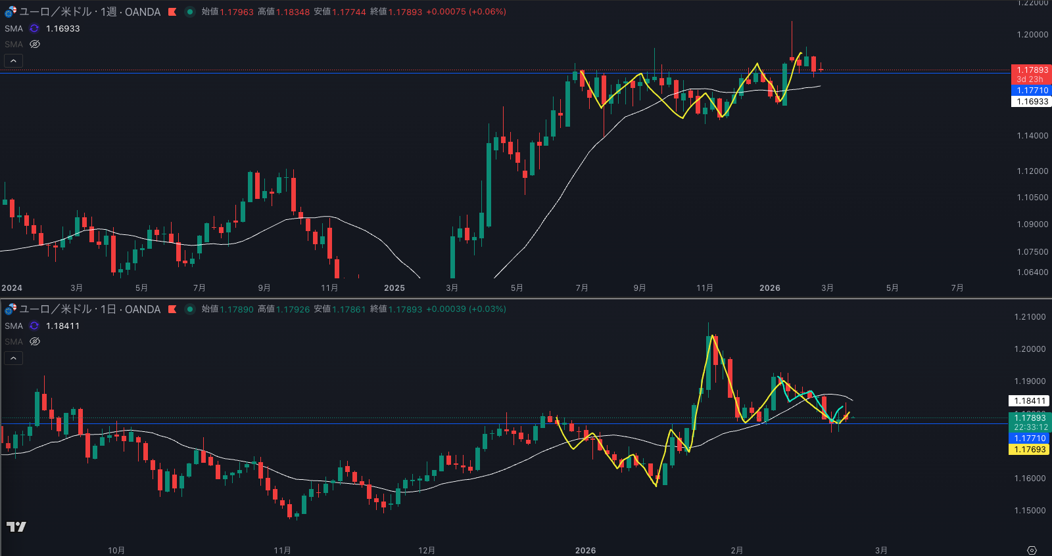Click the purple SMA refresh icon on weekly chart
Screen dimensions: 1052x556
pos(34,28)
